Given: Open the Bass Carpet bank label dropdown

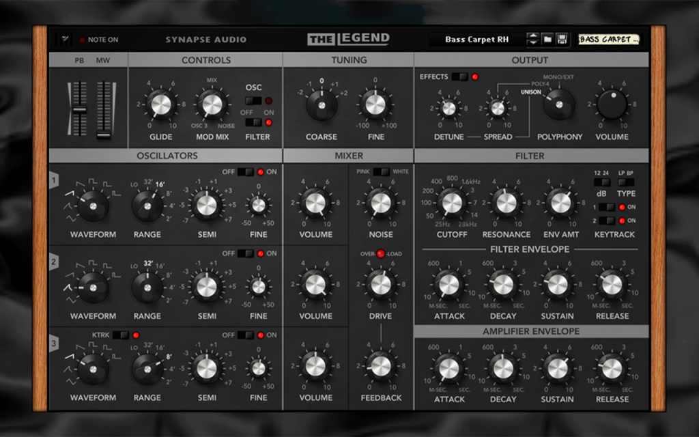Looking at the screenshot, I should click(x=609, y=39).
